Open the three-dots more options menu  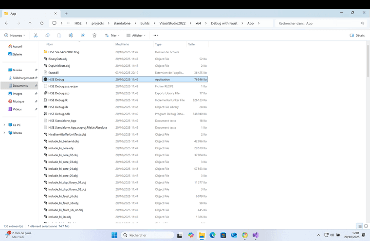(155, 35)
